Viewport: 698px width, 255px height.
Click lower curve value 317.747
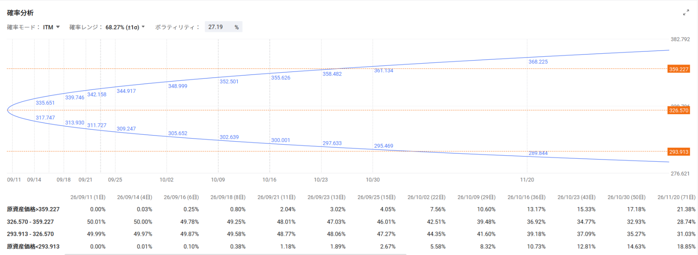coord(45,118)
